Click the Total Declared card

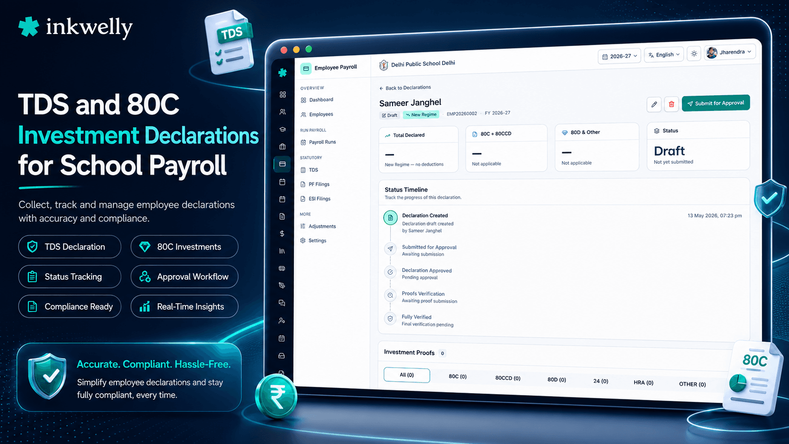419,149
